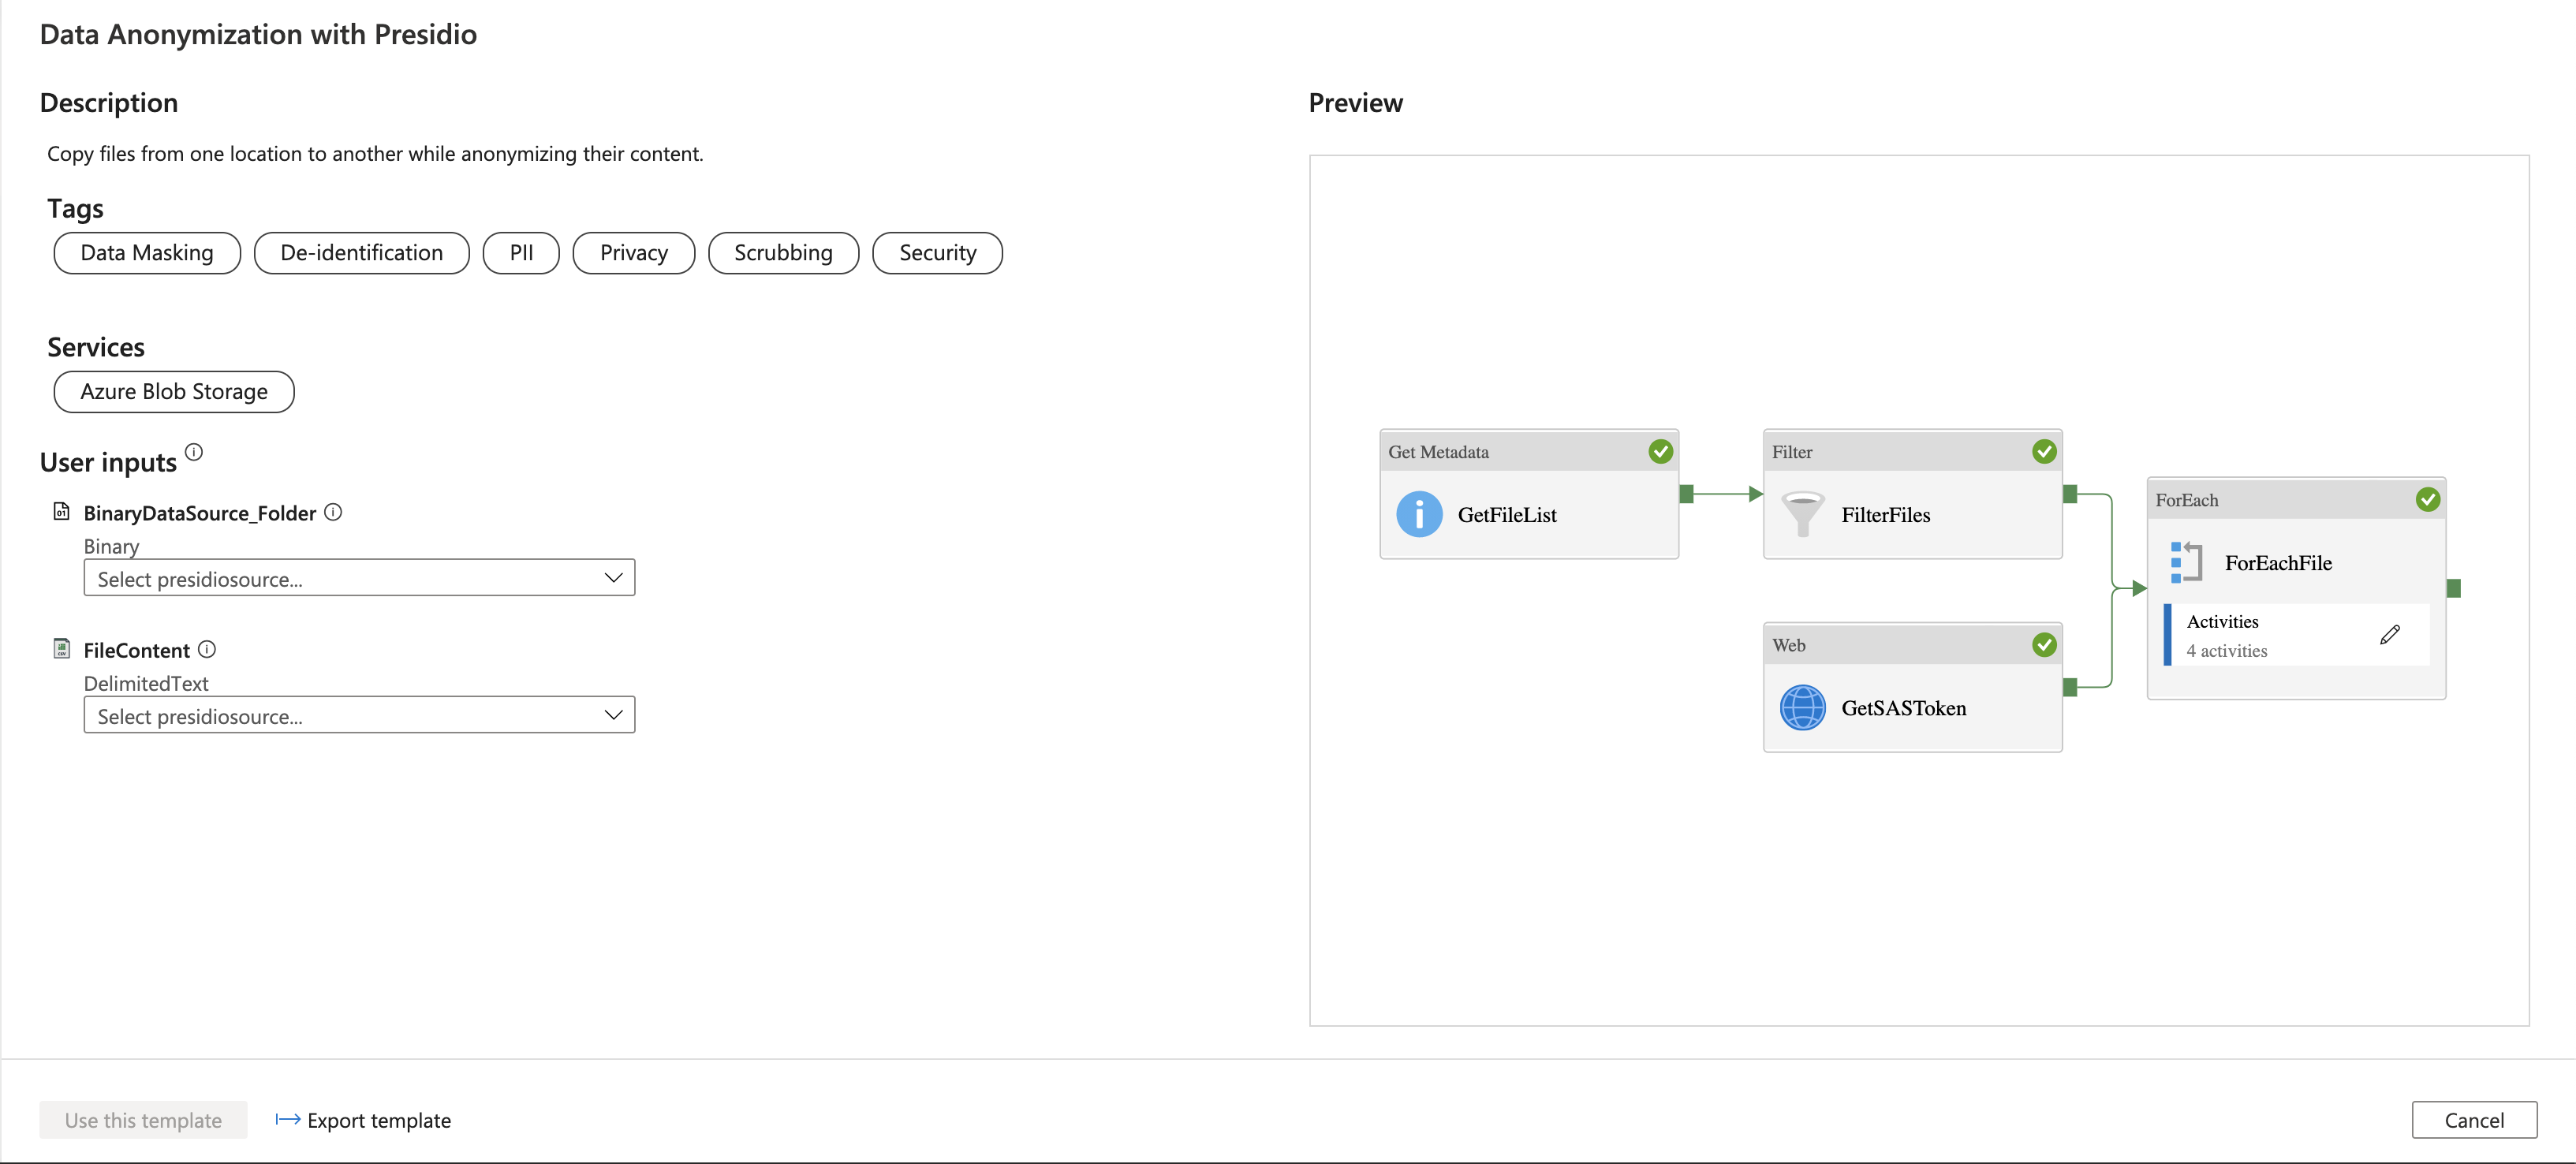The image size is (2576, 1164).
Task: Select the Data Masking tag
Action: coord(147,253)
